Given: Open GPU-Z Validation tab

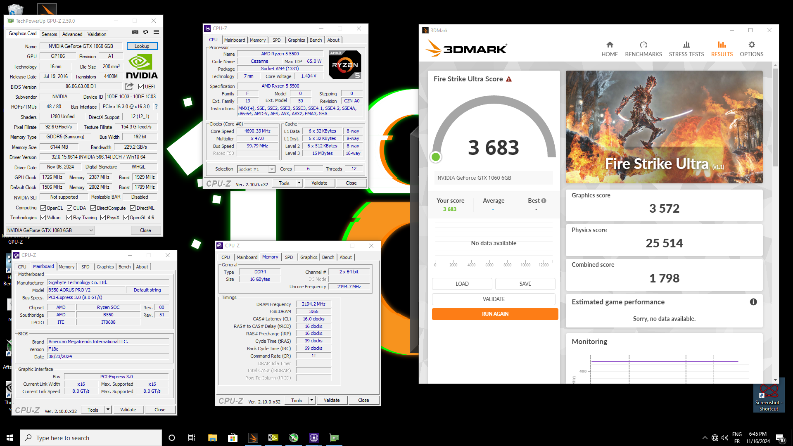Looking at the screenshot, I should click(x=97, y=34).
